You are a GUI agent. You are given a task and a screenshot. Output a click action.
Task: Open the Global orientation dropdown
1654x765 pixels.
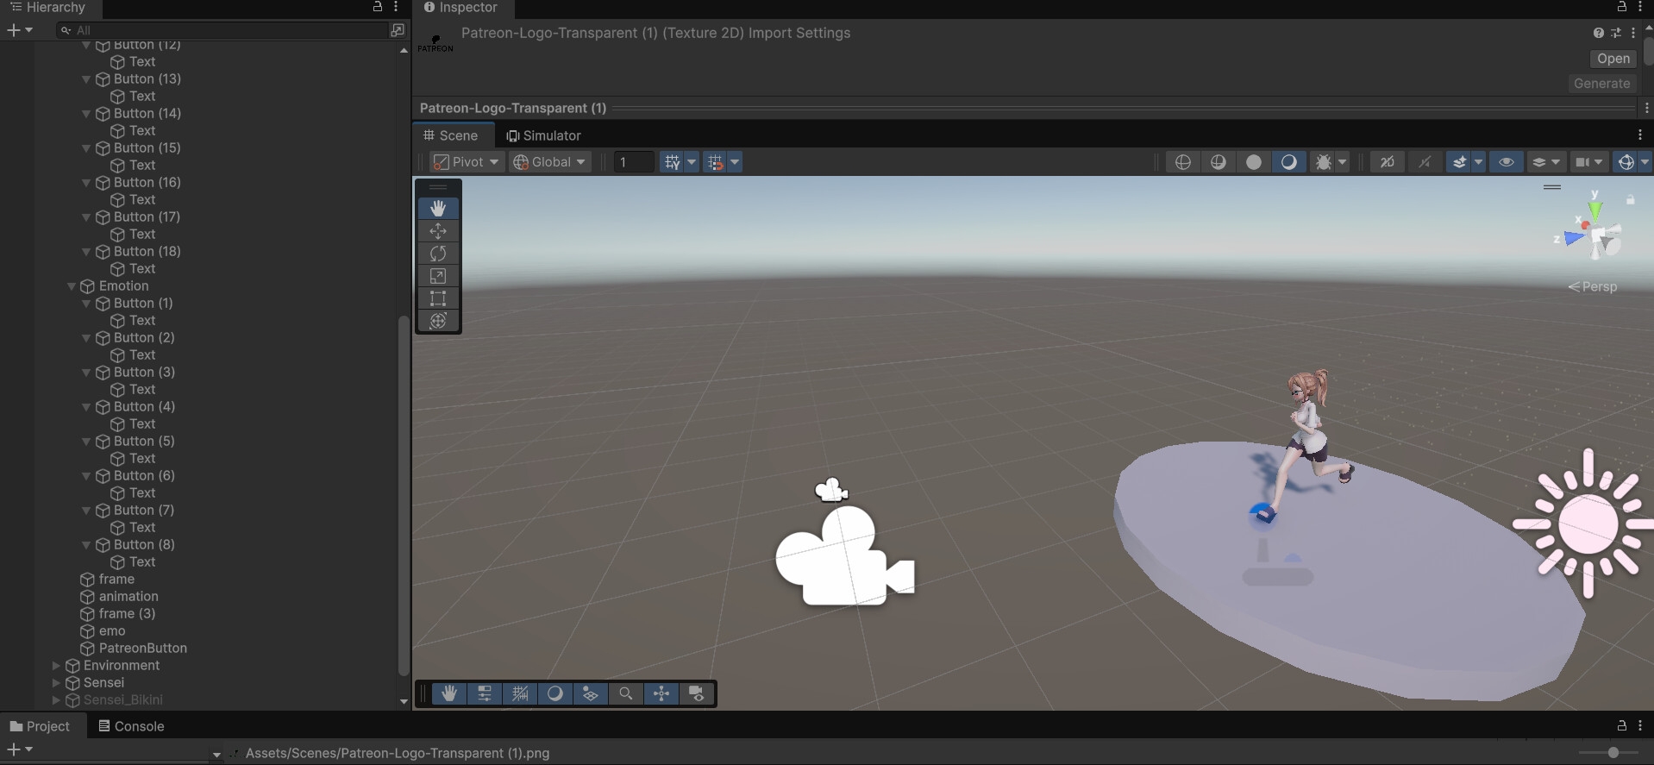[549, 162]
